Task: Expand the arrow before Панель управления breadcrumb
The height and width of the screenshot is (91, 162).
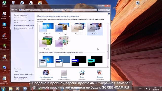Action: [23, 10]
